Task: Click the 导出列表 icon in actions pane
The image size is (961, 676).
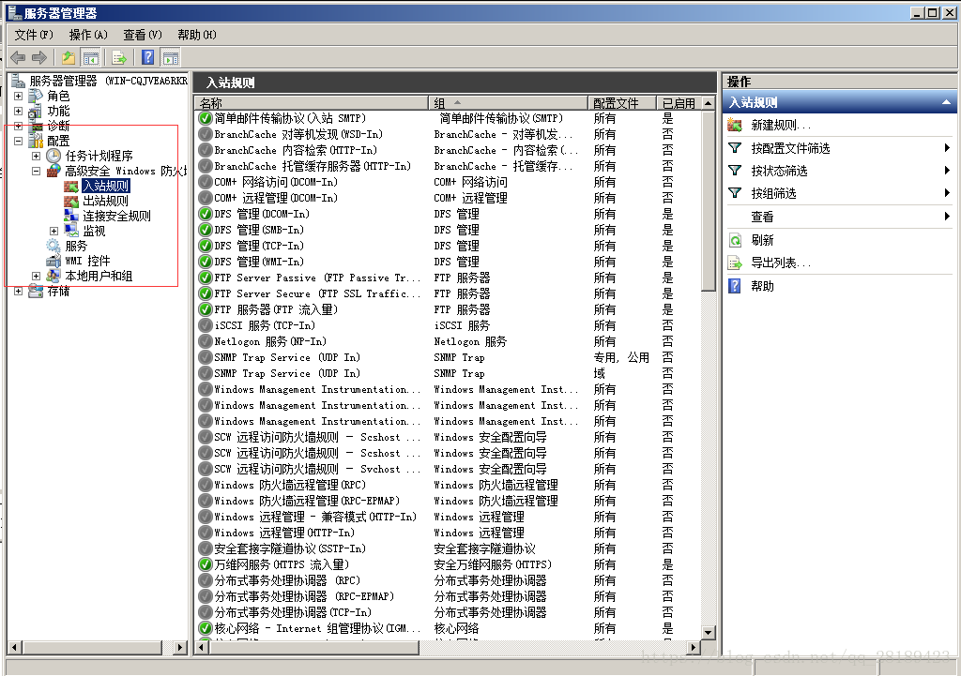Action: pos(735,263)
